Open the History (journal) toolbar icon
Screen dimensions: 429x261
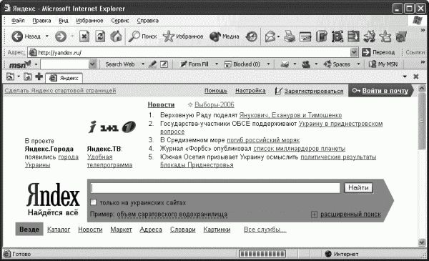(x=252, y=36)
